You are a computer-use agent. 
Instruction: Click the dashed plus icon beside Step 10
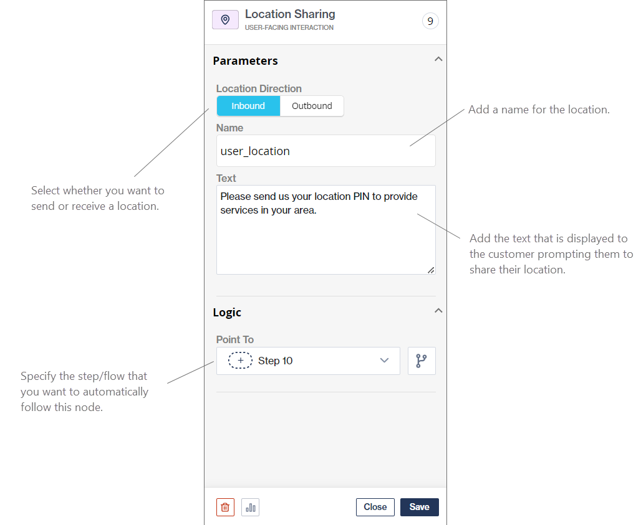coord(239,361)
